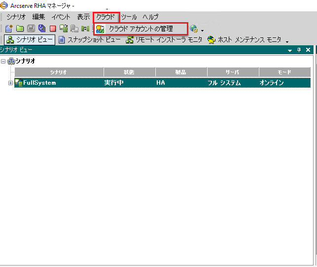Image resolution: width=317 pixels, height=267 pixels.
Task: Open the dropdown arrow beside the globe icon
Action: coord(202,31)
